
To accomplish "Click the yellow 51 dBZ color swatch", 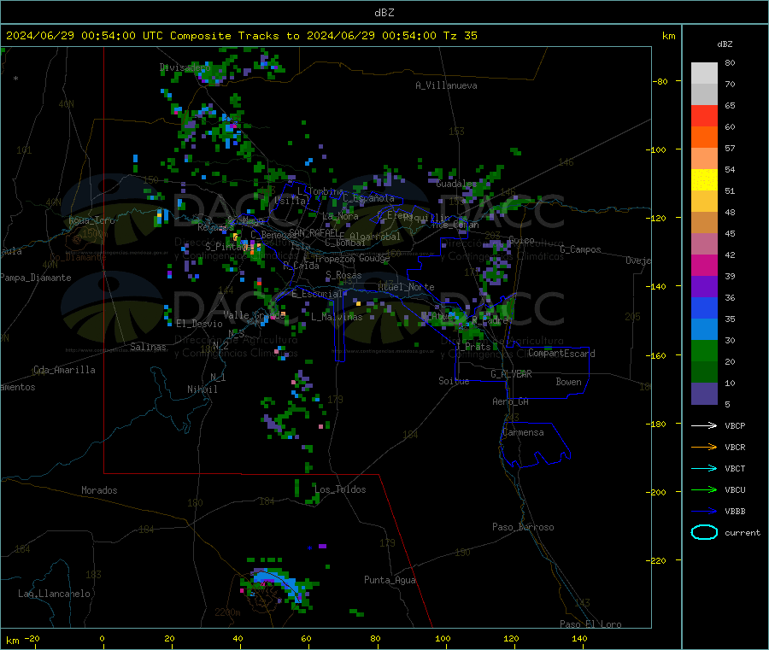I will coord(704,180).
